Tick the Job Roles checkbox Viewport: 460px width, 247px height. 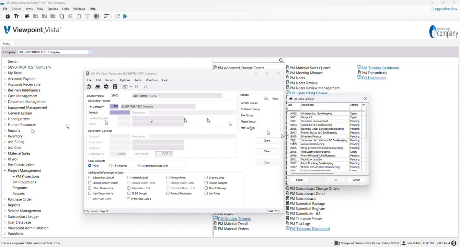[x=206, y=193]
